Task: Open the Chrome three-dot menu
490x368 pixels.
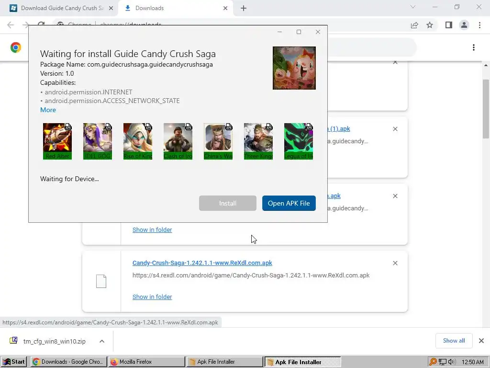Action: click(x=479, y=25)
